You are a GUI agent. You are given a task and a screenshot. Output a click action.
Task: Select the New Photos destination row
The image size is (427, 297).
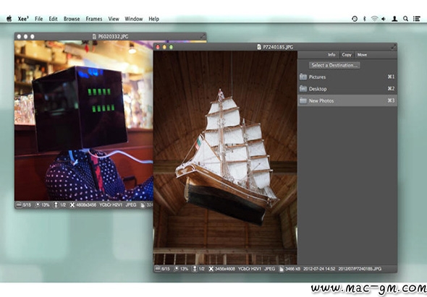click(347, 100)
